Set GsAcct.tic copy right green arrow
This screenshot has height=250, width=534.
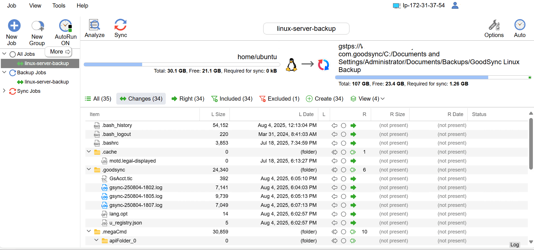[353, 179]
